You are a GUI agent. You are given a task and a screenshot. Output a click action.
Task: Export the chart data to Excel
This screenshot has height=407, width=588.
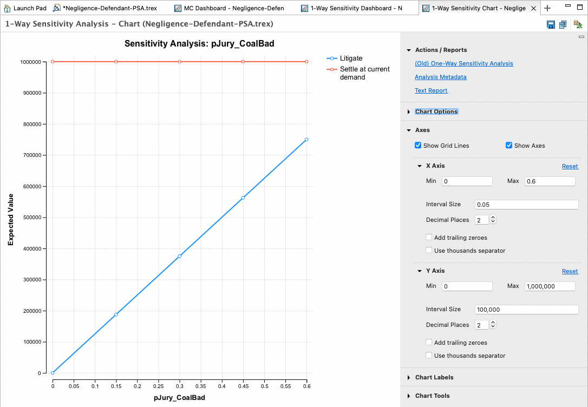pos(577,24)
